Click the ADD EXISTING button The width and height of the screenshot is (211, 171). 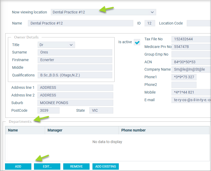[106, 167]
